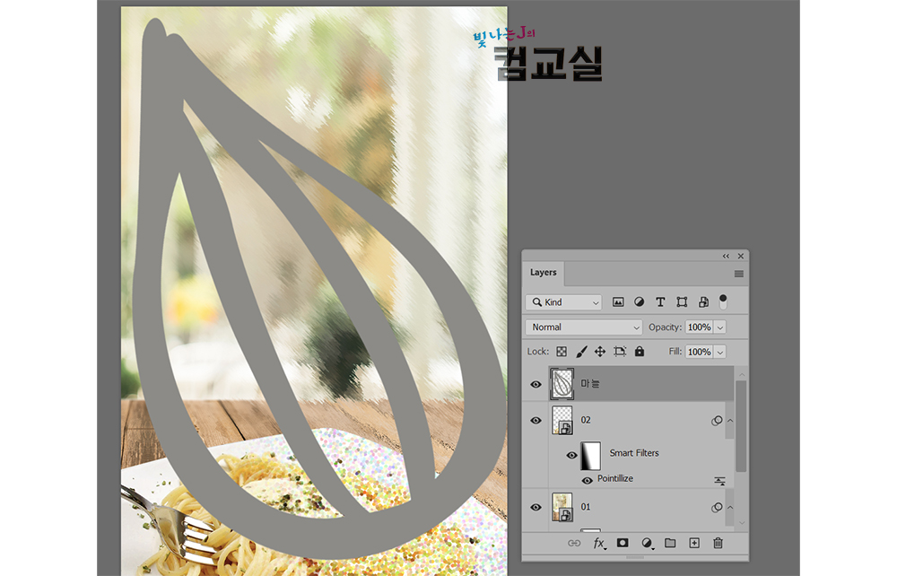Click the Opacity label
897x576 pixels.
point(665,327)
